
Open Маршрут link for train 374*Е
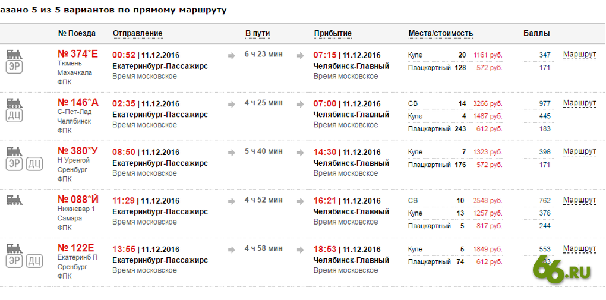(x=579, y=55)
